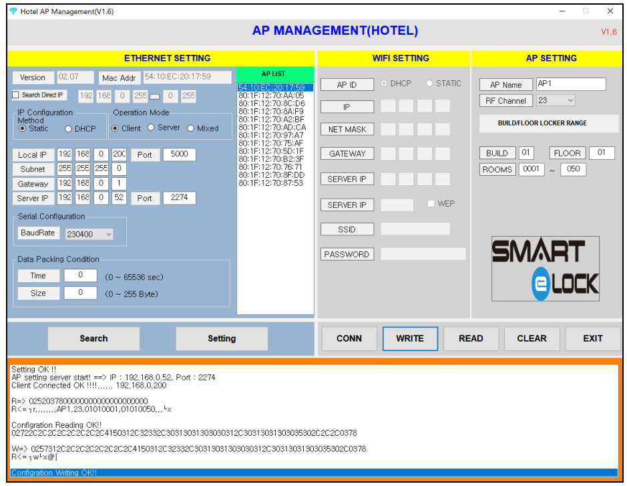
Task: Click the PASSWORD button in WIFI Setting
Action: (347, 254)
